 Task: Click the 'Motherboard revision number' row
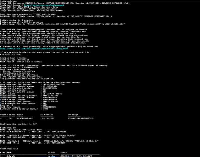point(23,92)
